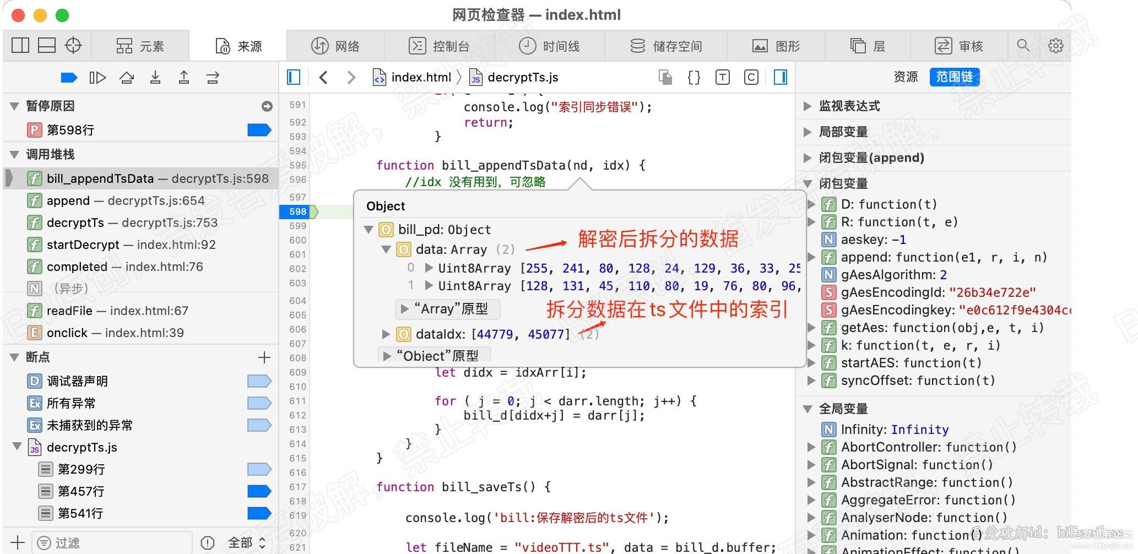Enable code coverage via the C icon
This screenshot has width=1138, height=554.
pyautogui.click(x=751, y=77)
